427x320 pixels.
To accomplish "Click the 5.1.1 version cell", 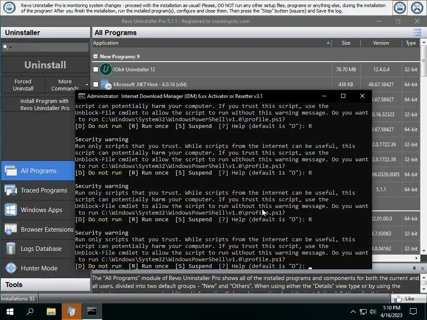I will click(x=381, y=190).
